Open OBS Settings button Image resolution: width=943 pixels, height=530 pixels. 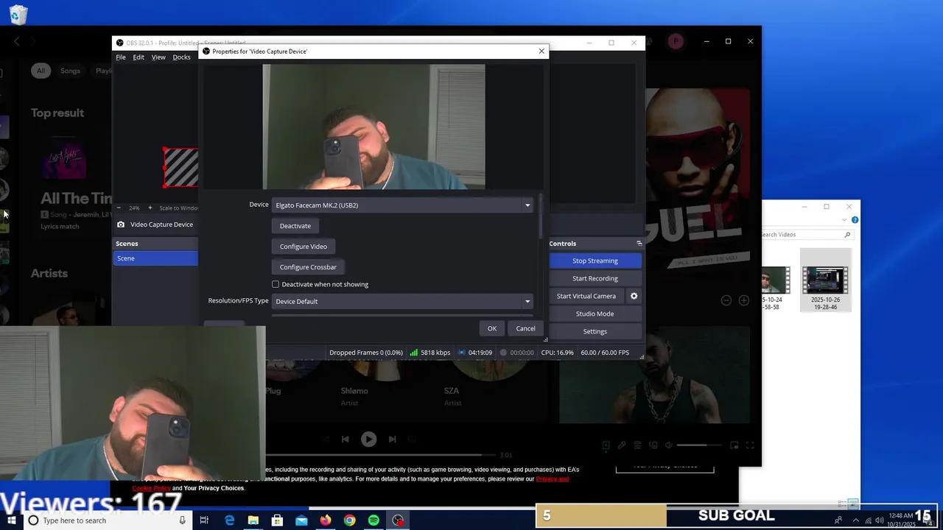595,331
